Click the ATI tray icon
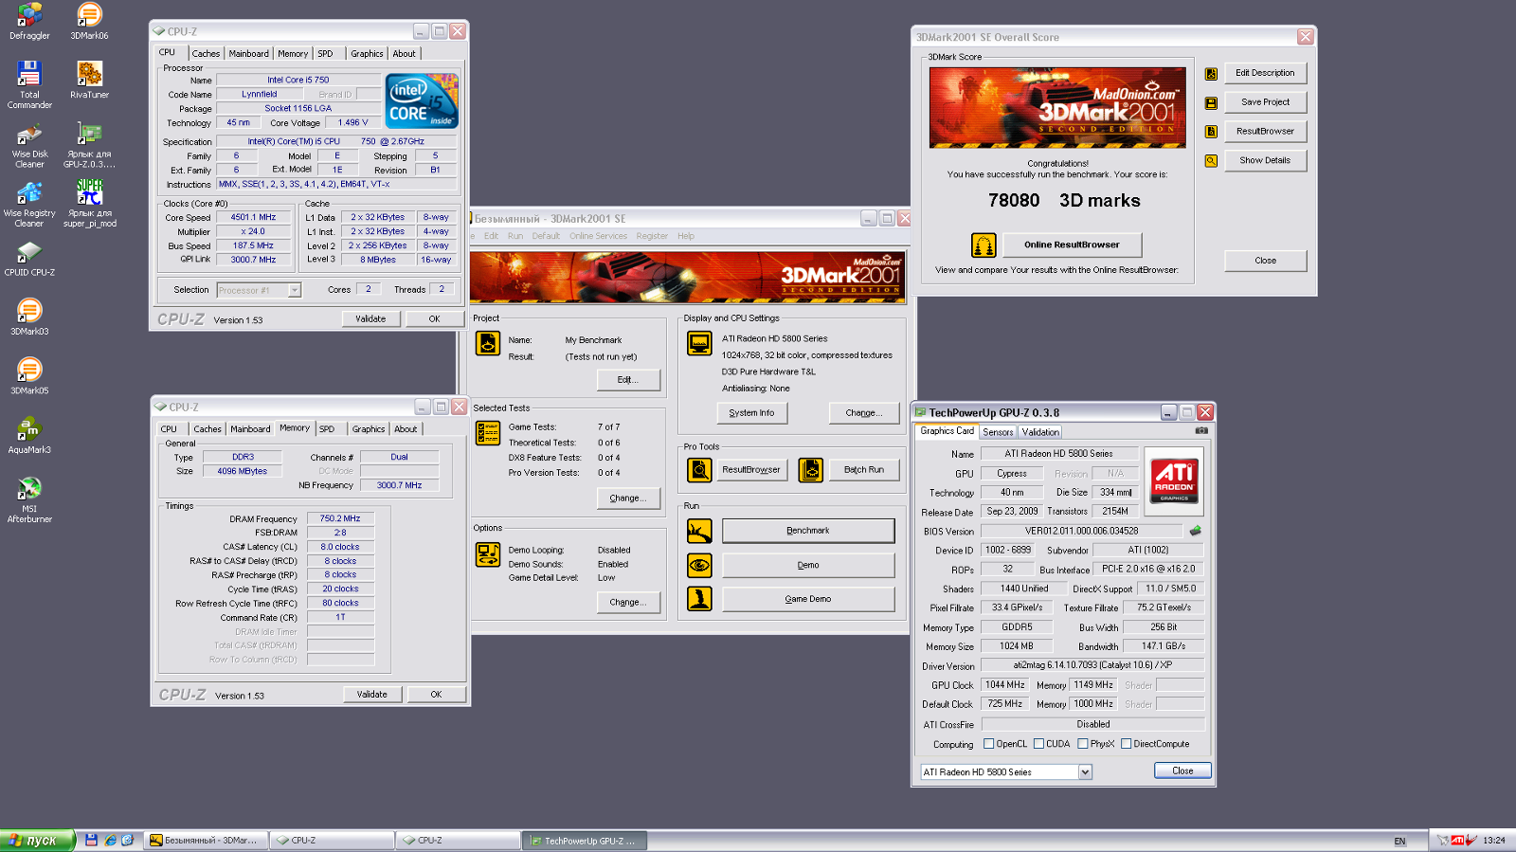This screenshot has height=852, width=1516. coord(1457,841)
